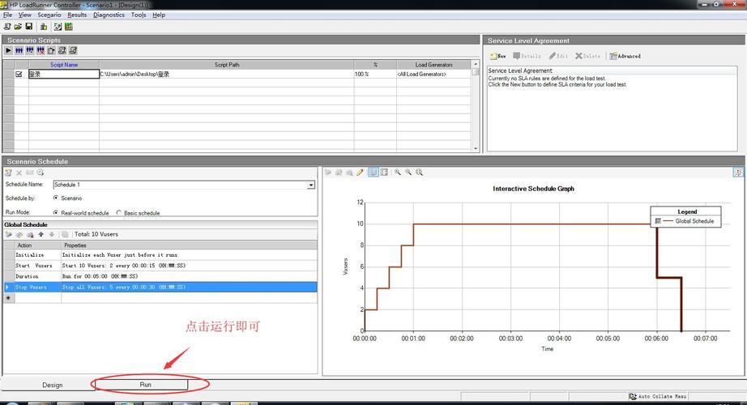Image resolution: width=747 pixels, height=405 pixels.
Task: Click the Open Scenario folder icon
Action: [18, 27]
